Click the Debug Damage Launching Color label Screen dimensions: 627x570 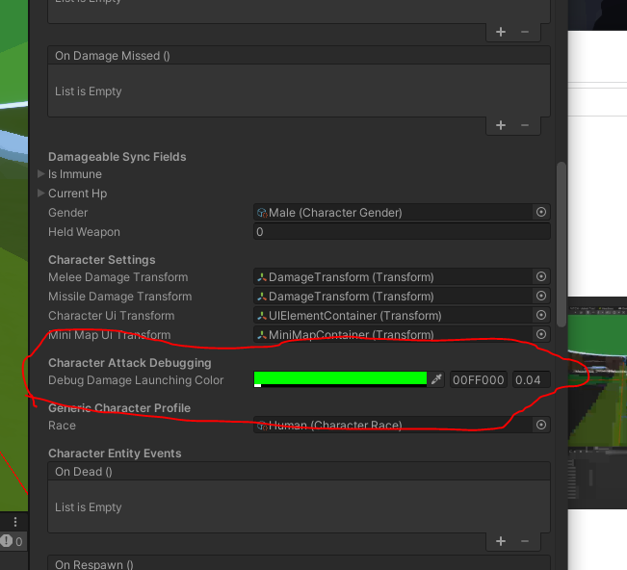[136, 380]
